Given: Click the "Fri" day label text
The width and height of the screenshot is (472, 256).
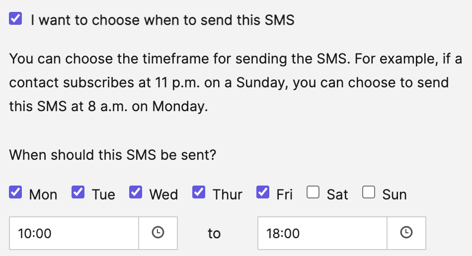Looking at the screenshot, I should 285,194.
